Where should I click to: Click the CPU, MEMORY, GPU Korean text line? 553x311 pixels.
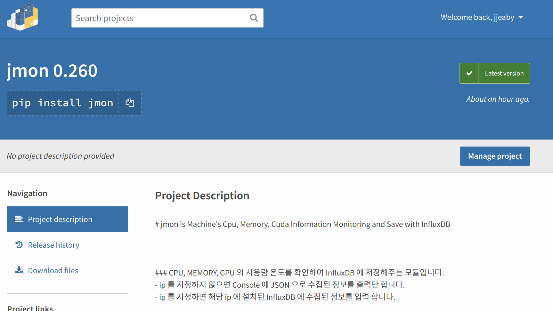click(299, 273)
